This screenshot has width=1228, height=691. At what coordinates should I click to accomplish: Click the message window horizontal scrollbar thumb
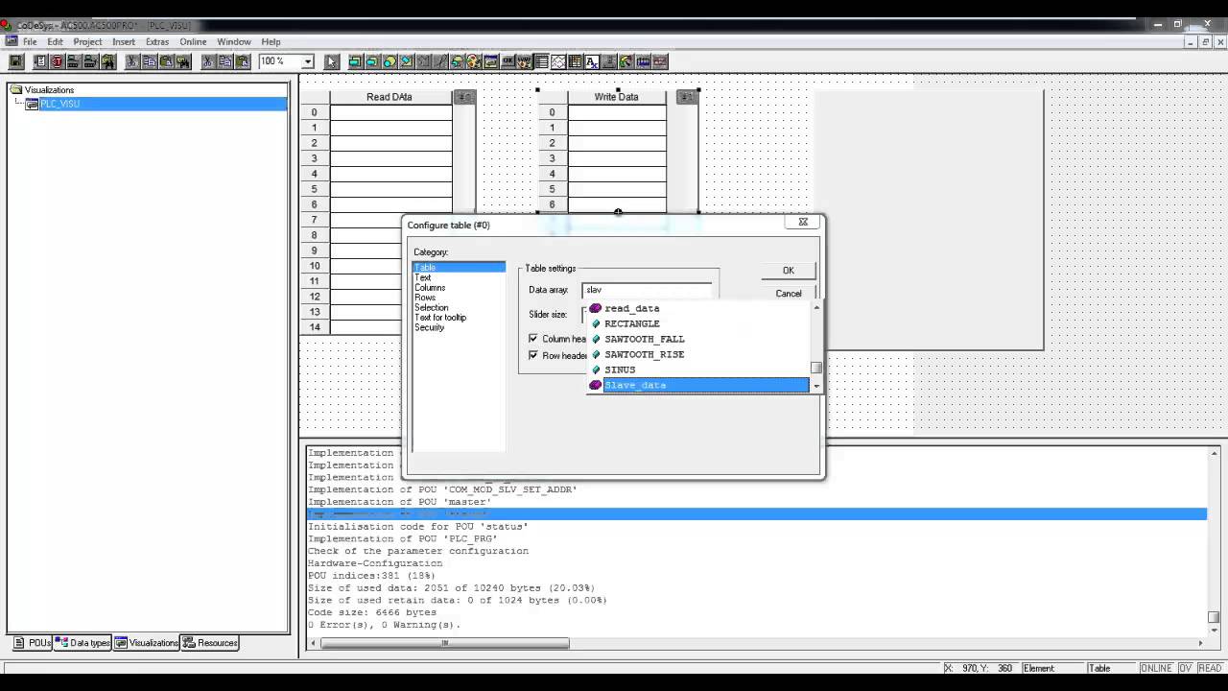[444, 643]
